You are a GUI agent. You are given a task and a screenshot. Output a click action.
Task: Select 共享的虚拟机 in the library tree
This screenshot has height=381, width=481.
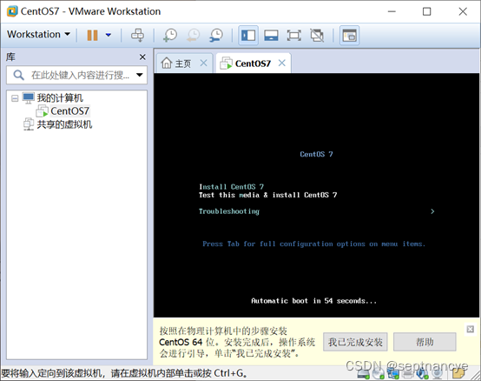click(64, 124)
